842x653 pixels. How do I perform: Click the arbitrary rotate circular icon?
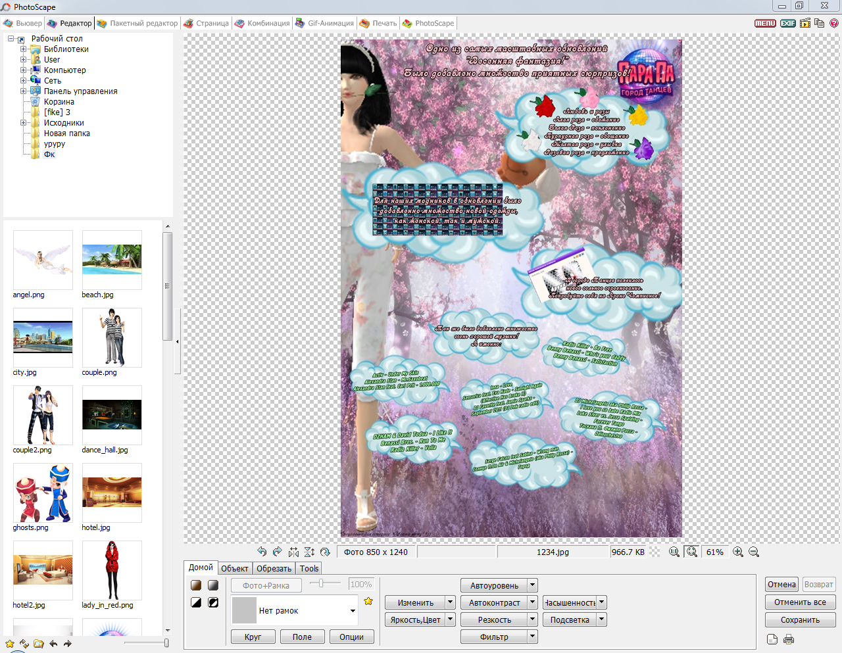click(325, 552)
